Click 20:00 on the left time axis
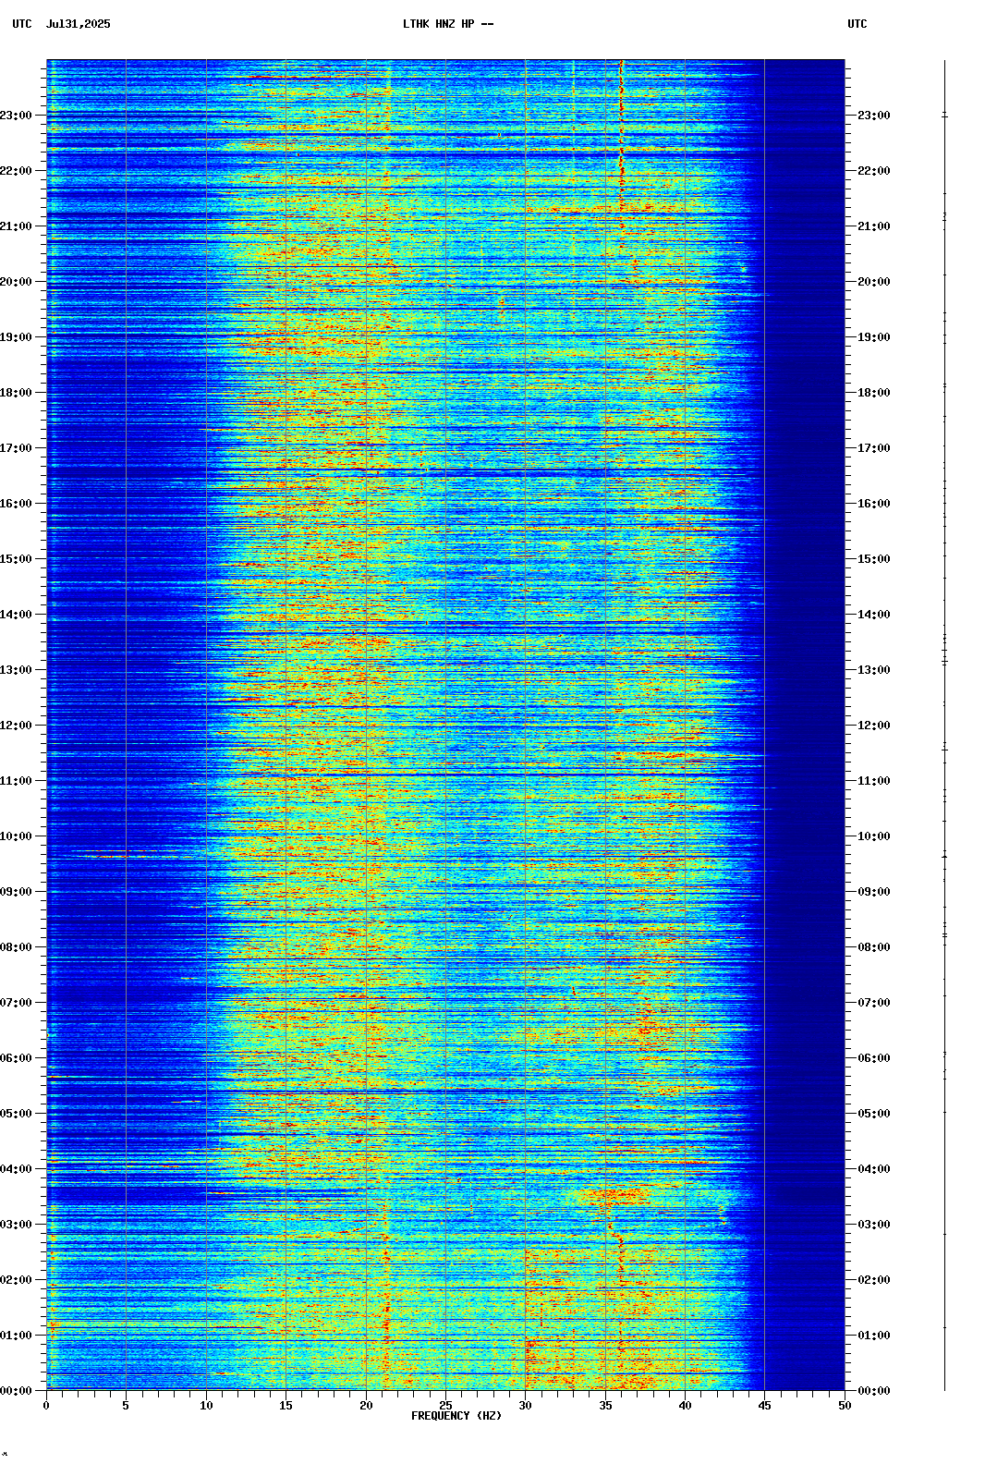The width and height of the screenshot is (985, 1464). pos(16,282)
